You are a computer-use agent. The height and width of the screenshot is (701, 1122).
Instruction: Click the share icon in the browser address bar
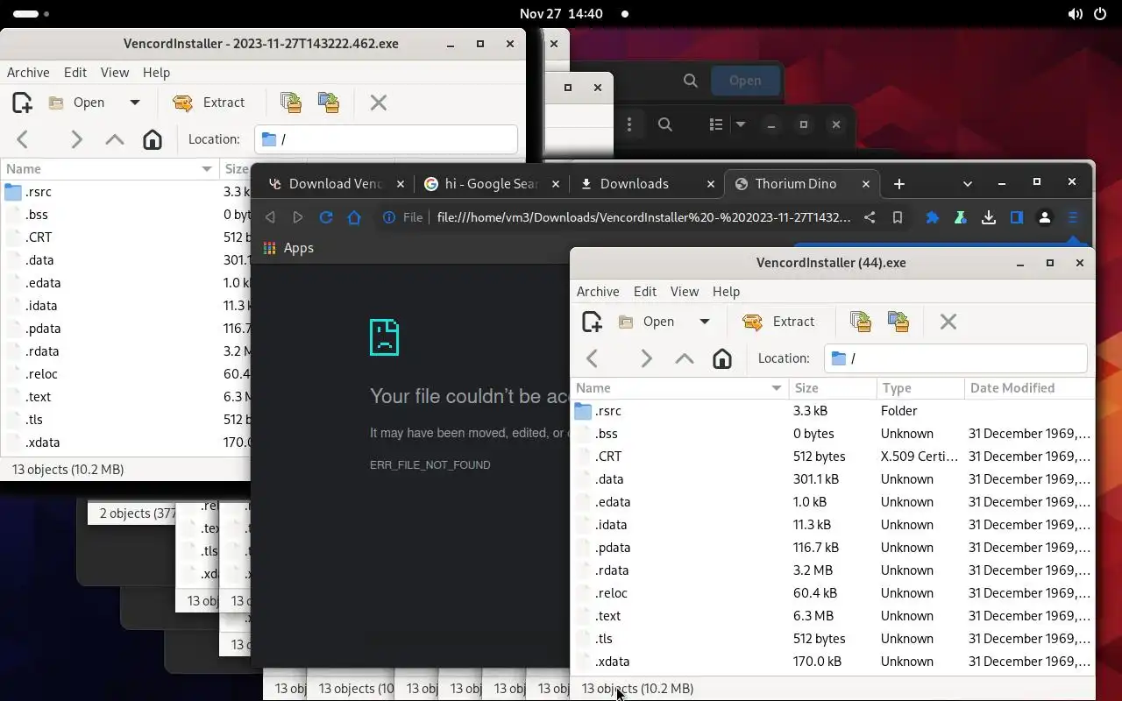pos(870,217)
